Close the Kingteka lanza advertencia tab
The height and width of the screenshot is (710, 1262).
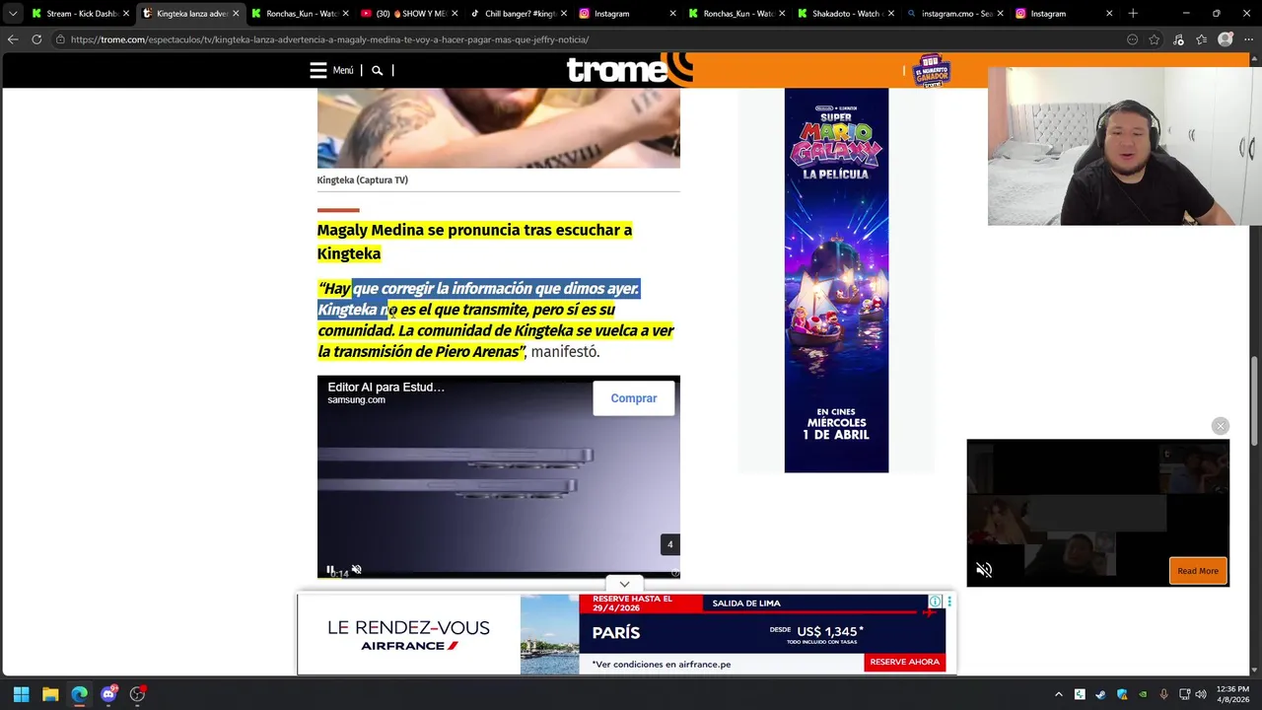pyautogui.click(x=236, y=14)
